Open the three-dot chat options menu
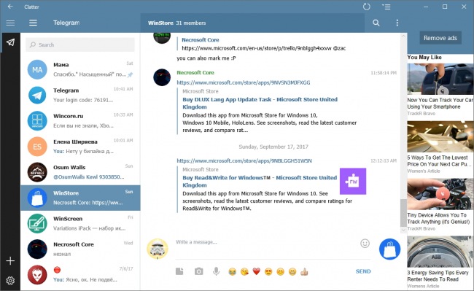 pyautogui.click(x=397, y=23)
